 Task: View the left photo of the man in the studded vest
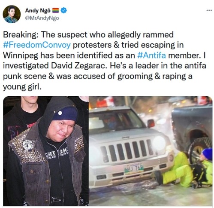46,151
